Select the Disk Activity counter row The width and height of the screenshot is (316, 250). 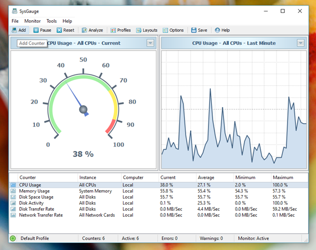click(159, 203)
